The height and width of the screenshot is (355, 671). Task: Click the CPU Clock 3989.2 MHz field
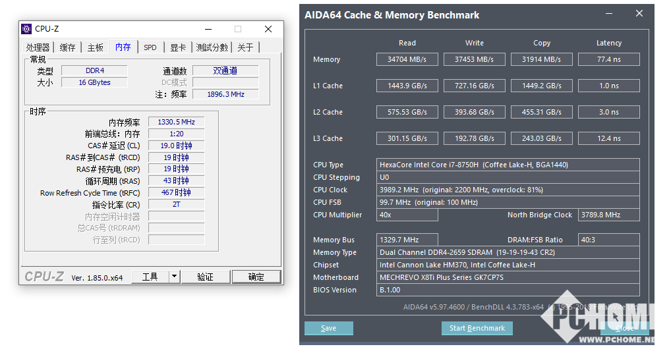tap(508, 190)
